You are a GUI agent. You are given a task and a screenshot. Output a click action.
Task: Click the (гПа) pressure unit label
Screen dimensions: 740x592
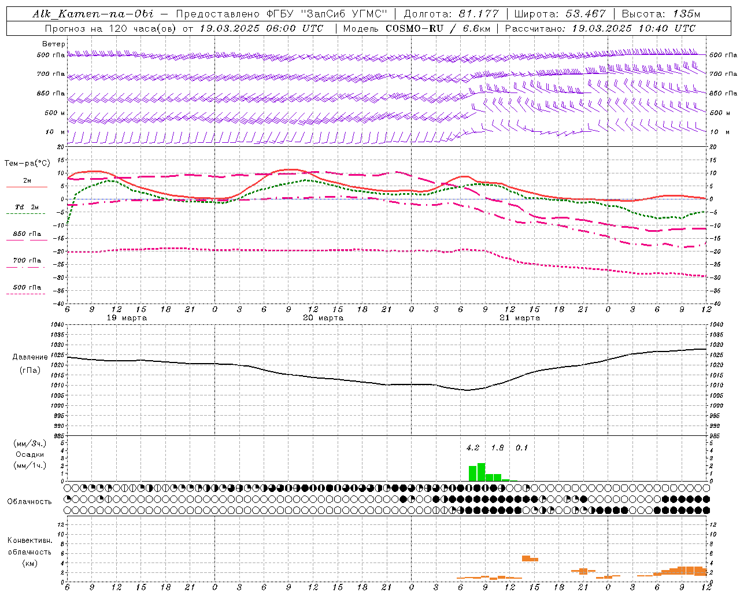30,371
